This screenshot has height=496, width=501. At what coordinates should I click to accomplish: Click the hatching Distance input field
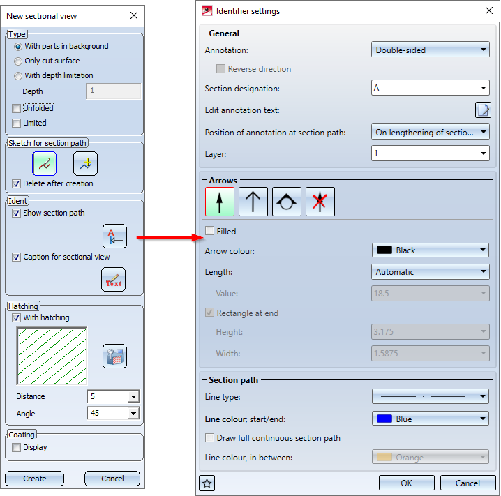(x=107, y=397)
